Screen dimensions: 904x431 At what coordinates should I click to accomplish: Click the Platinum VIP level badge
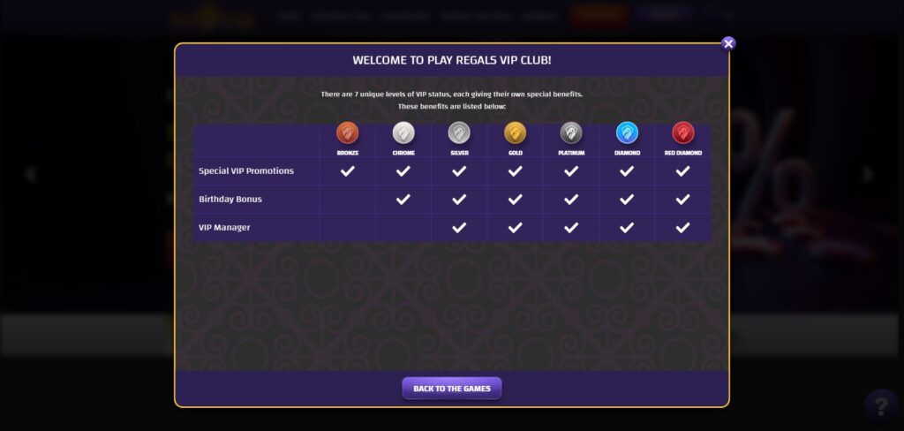571,133
